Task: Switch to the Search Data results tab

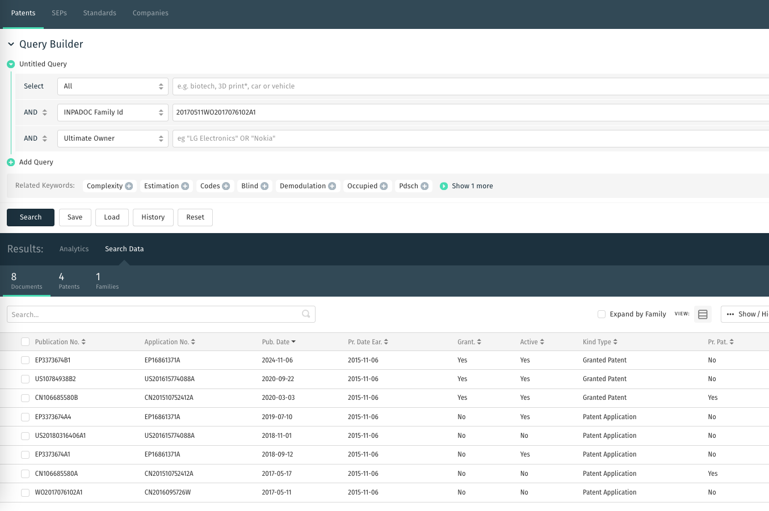Action: (124, 249)
